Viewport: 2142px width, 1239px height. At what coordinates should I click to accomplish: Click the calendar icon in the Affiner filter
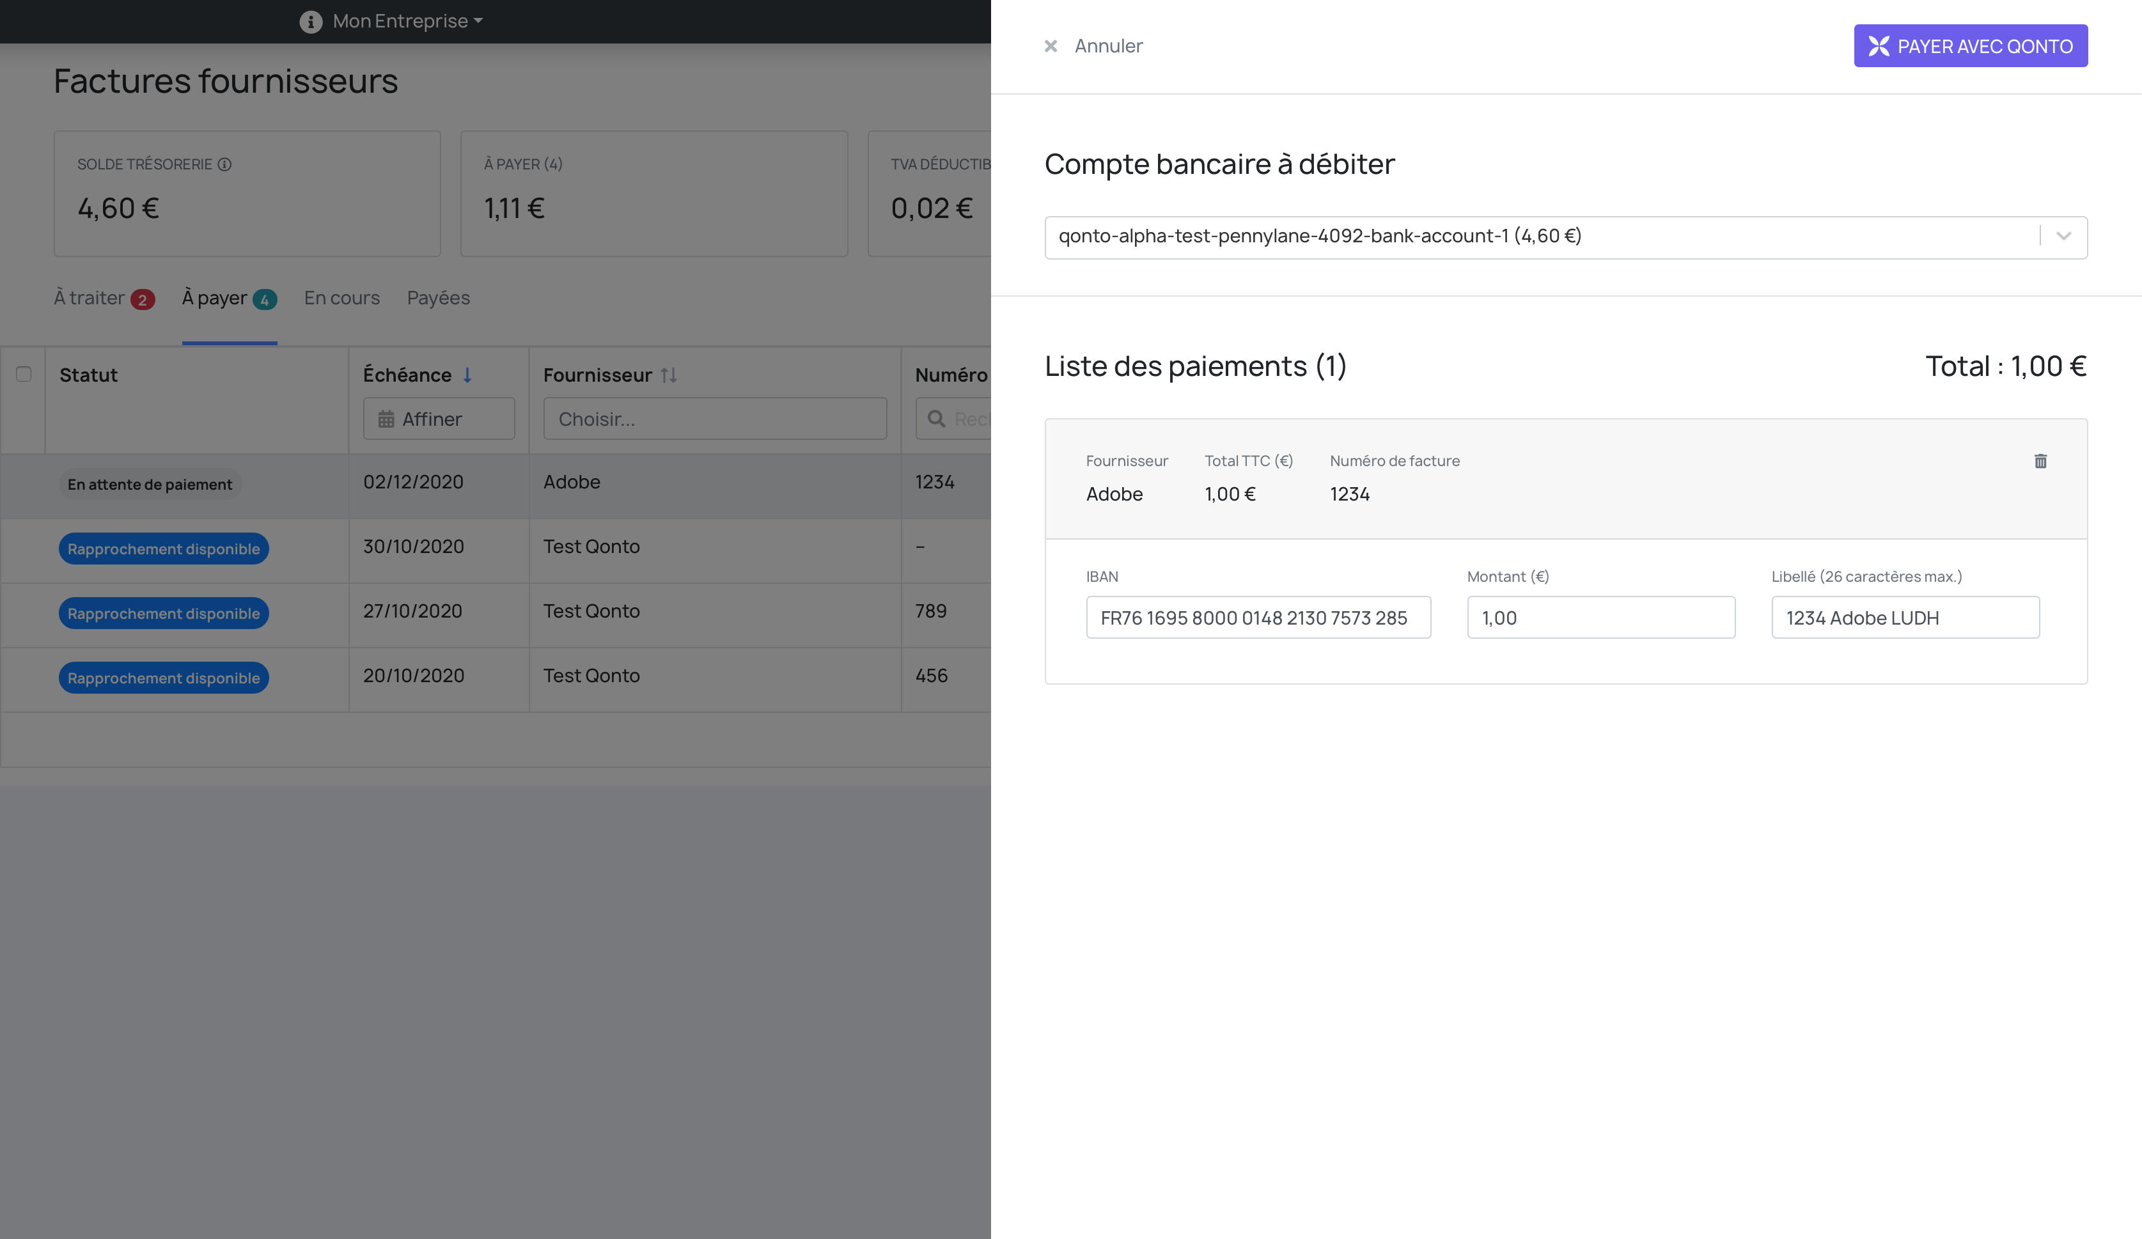click(386, 419)
